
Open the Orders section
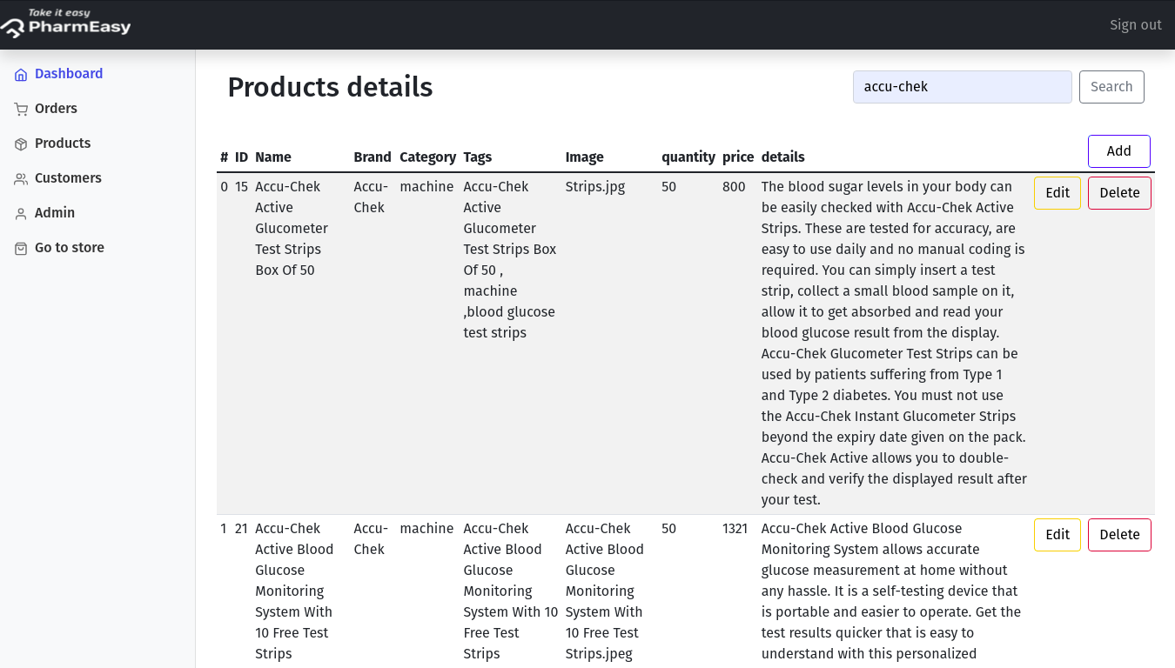[x=56, y=109]
